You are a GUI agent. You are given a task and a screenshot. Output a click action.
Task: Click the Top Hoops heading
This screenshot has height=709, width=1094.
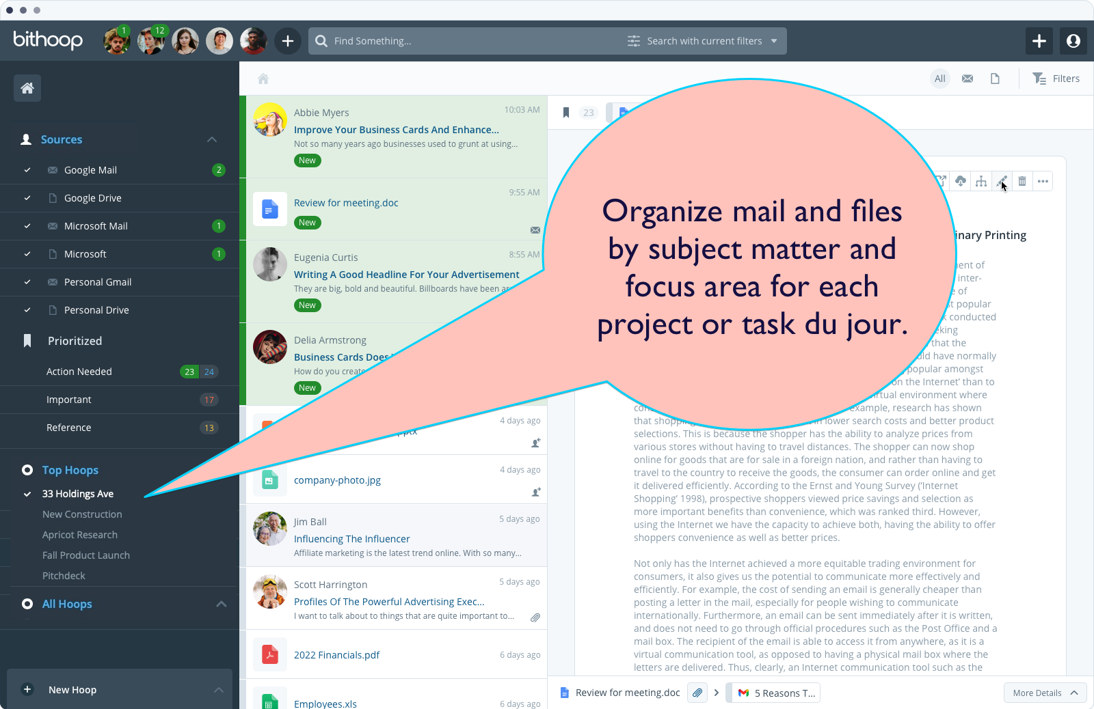click(70, 470)
